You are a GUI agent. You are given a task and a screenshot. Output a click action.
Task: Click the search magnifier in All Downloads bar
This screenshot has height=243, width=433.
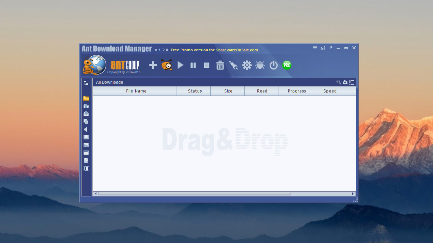(x=339, y=82)
